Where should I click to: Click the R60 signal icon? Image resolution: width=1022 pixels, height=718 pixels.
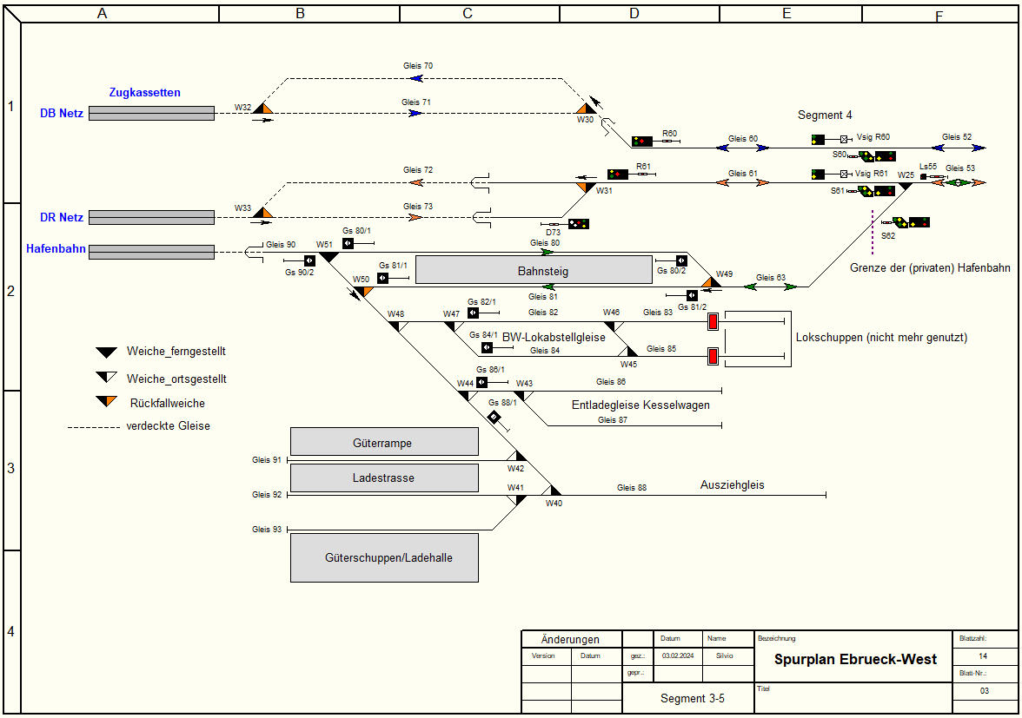coord(642,141)
